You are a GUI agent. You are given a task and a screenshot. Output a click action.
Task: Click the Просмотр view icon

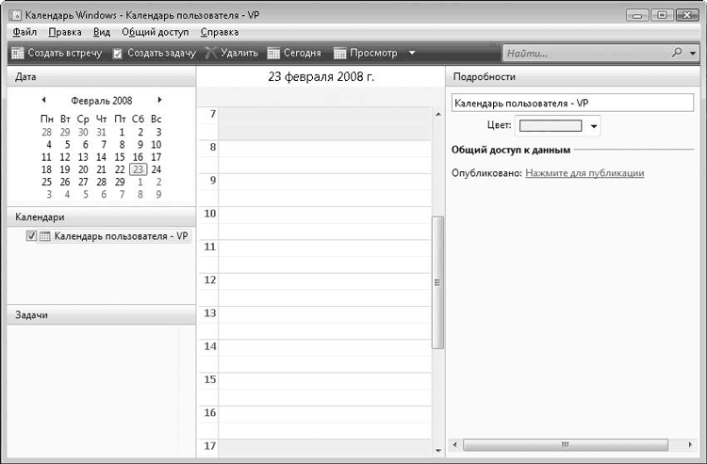[x=340, y=53]
